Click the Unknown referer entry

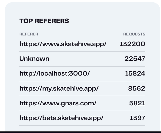(34, 59)
